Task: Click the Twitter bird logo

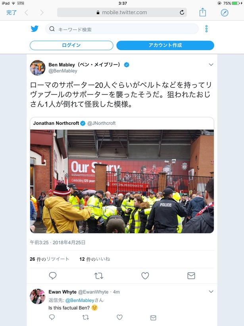Action: tap(35, 29)
